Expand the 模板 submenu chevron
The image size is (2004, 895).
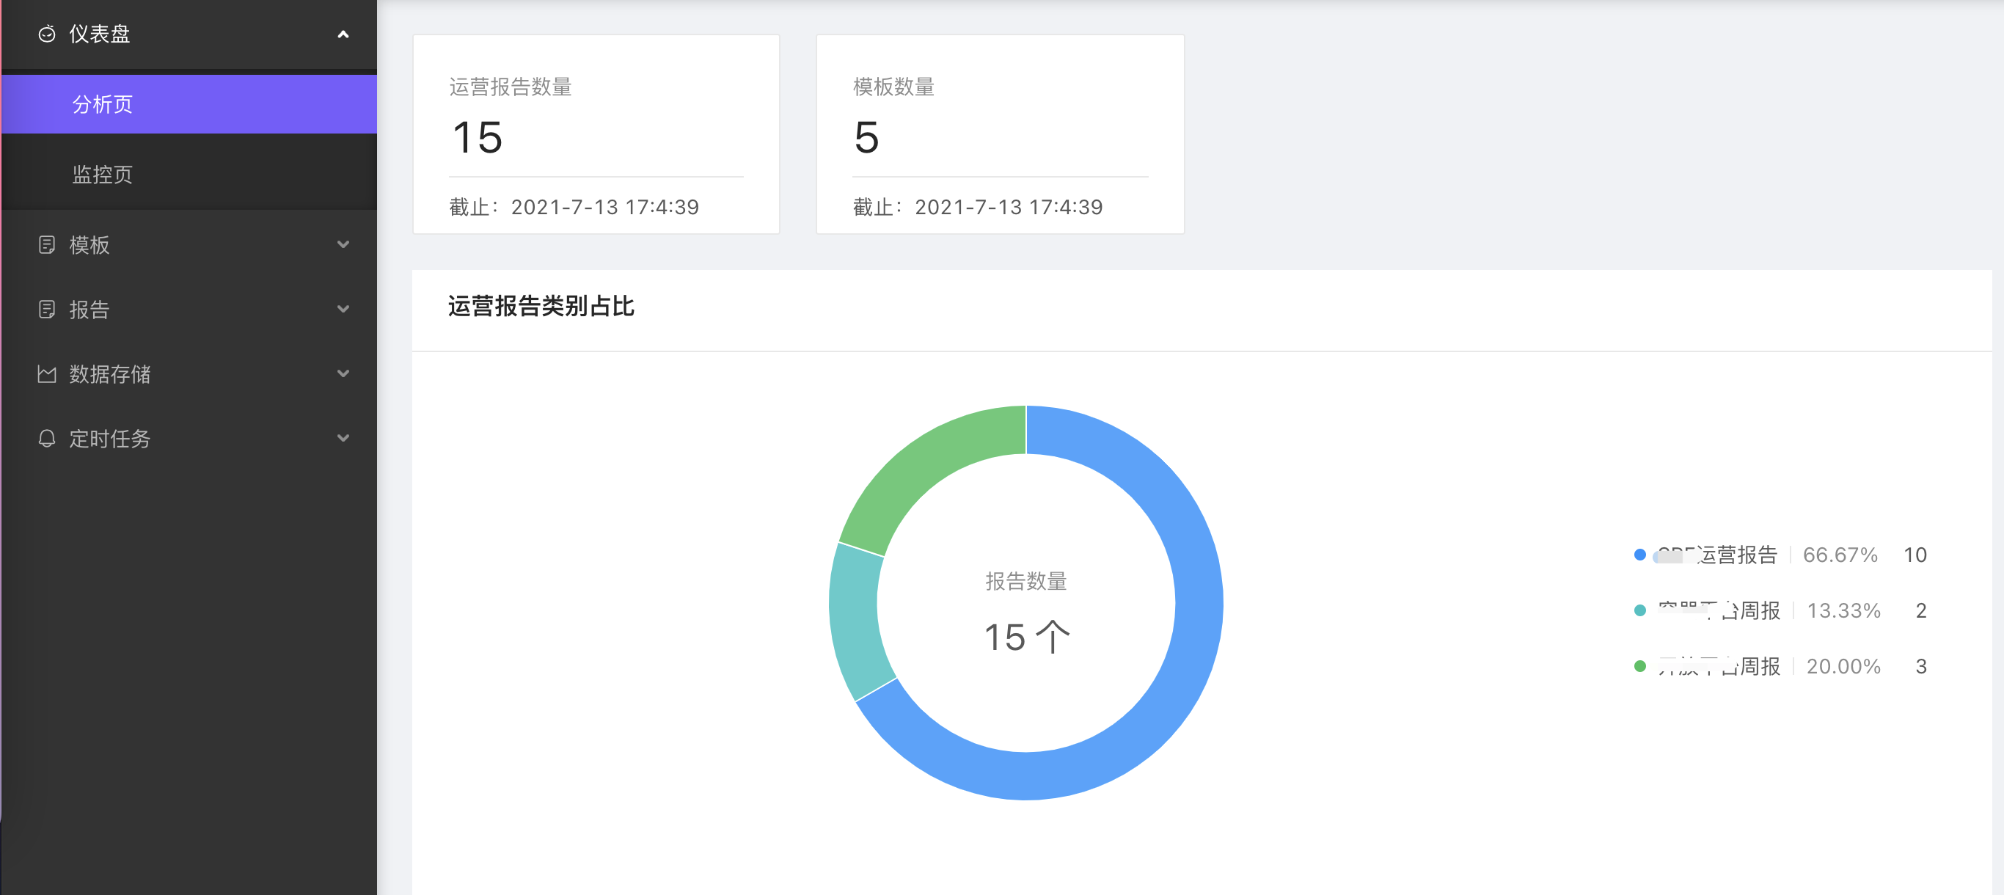pos(343,245)
